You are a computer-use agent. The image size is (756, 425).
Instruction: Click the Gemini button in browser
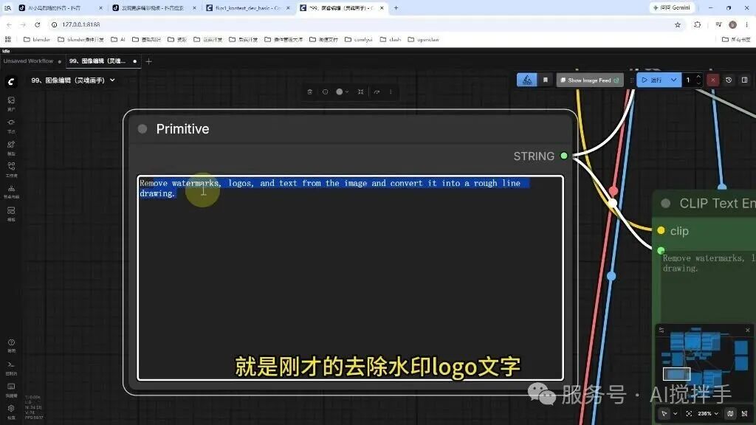click(x=672, y=7)
